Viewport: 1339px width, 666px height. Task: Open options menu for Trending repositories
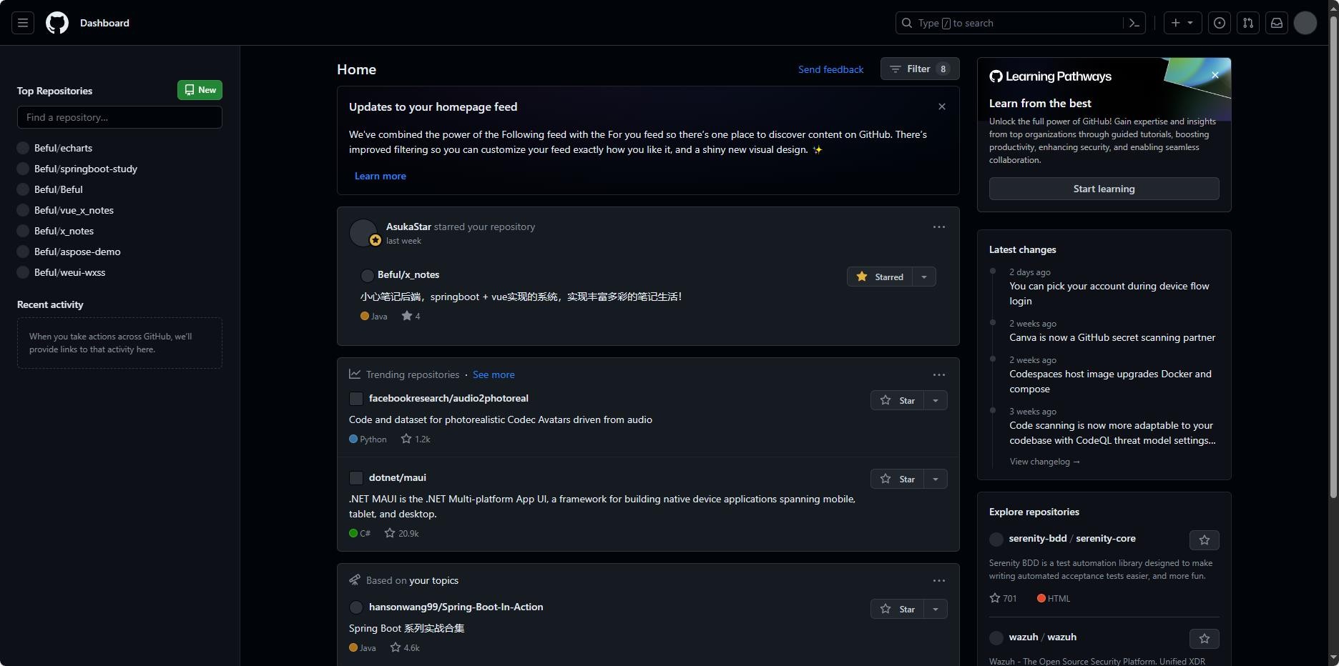coord(939,374)
